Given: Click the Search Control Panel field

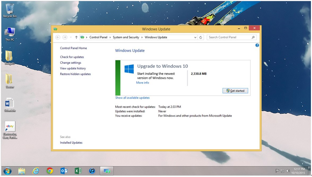Looking at the screenshot, I should point(230,37).
